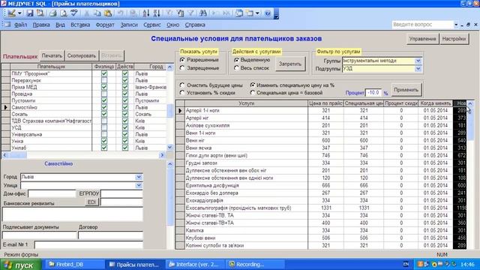Click the Печатать button
Image resolution: width=480 pixels, height=270 pixels.
52,55
